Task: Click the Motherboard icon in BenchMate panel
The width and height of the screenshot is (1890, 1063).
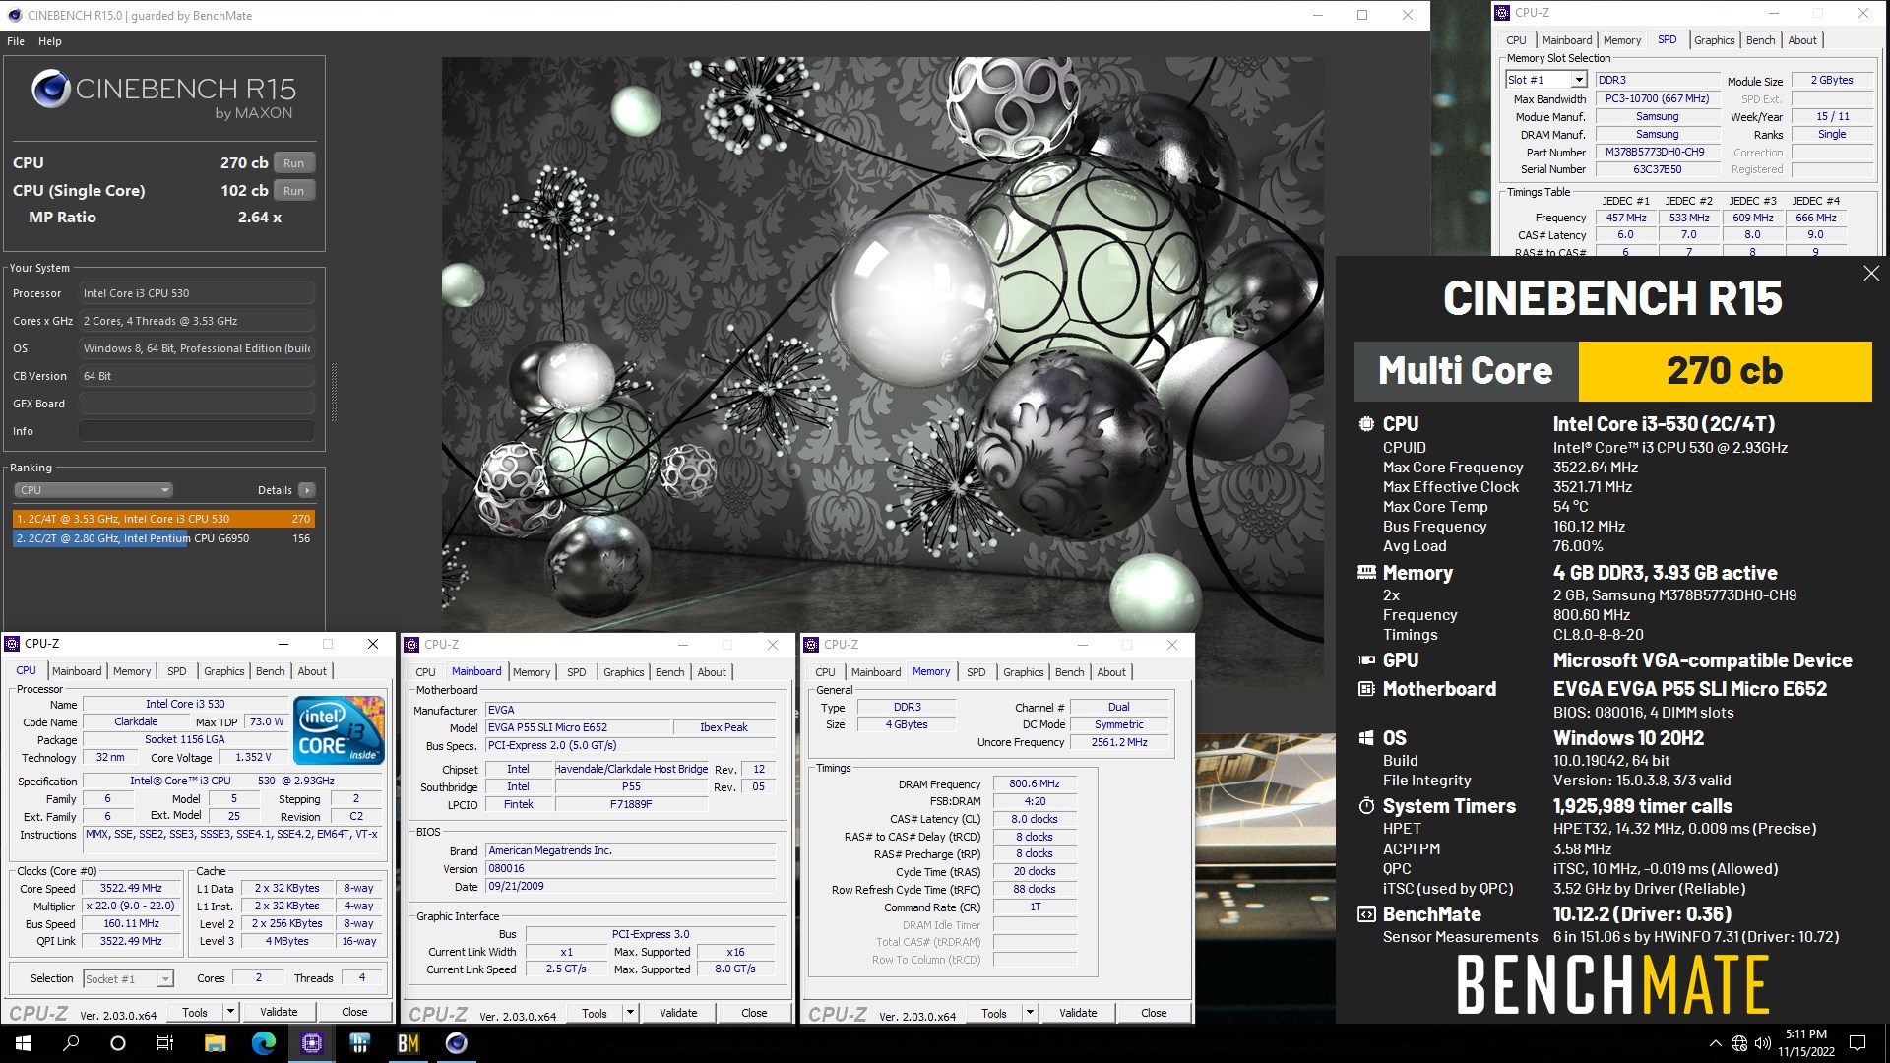Action: tap(1366, 689)
